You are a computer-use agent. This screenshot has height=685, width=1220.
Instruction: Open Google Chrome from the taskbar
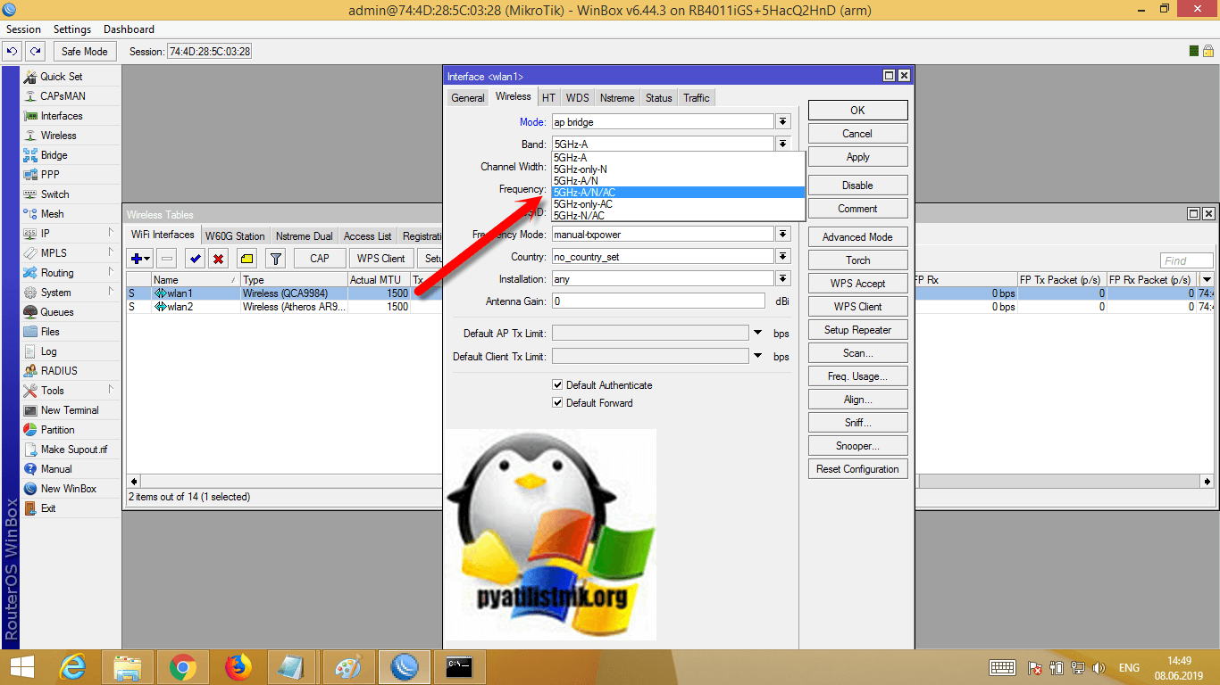(x=183, y=666)
